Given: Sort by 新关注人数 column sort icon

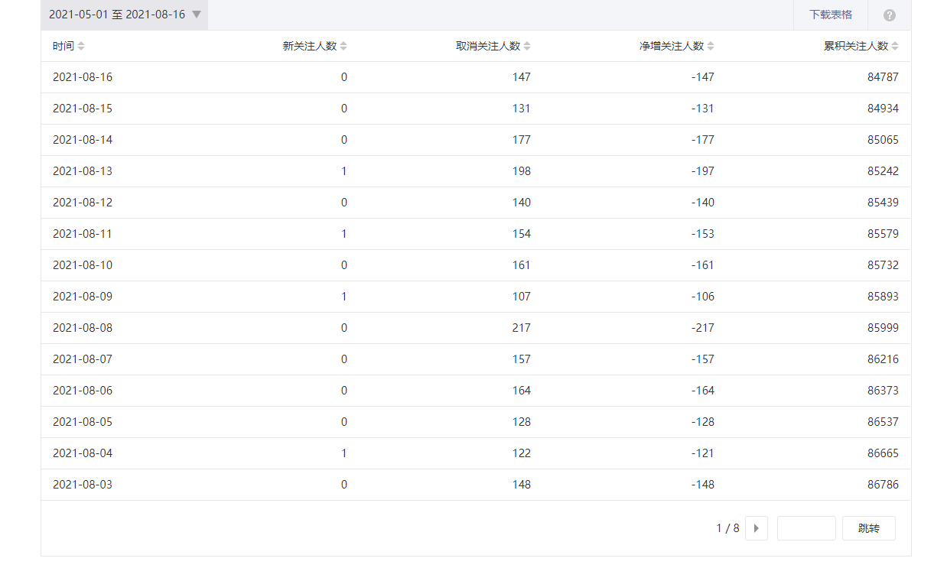Looking at the screenshot, I should (343, 46).
